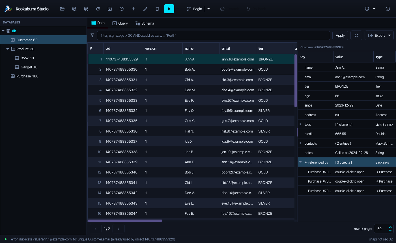Open the info icon at the top right

pyautogui.click(x=388, y=9)
